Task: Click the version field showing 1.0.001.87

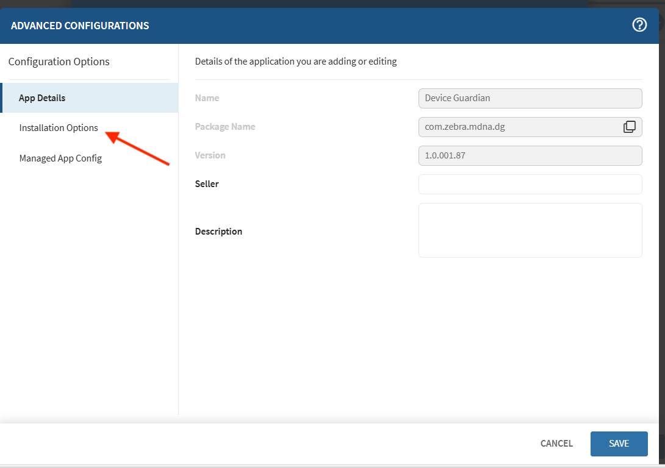Action: pos(530,155)
